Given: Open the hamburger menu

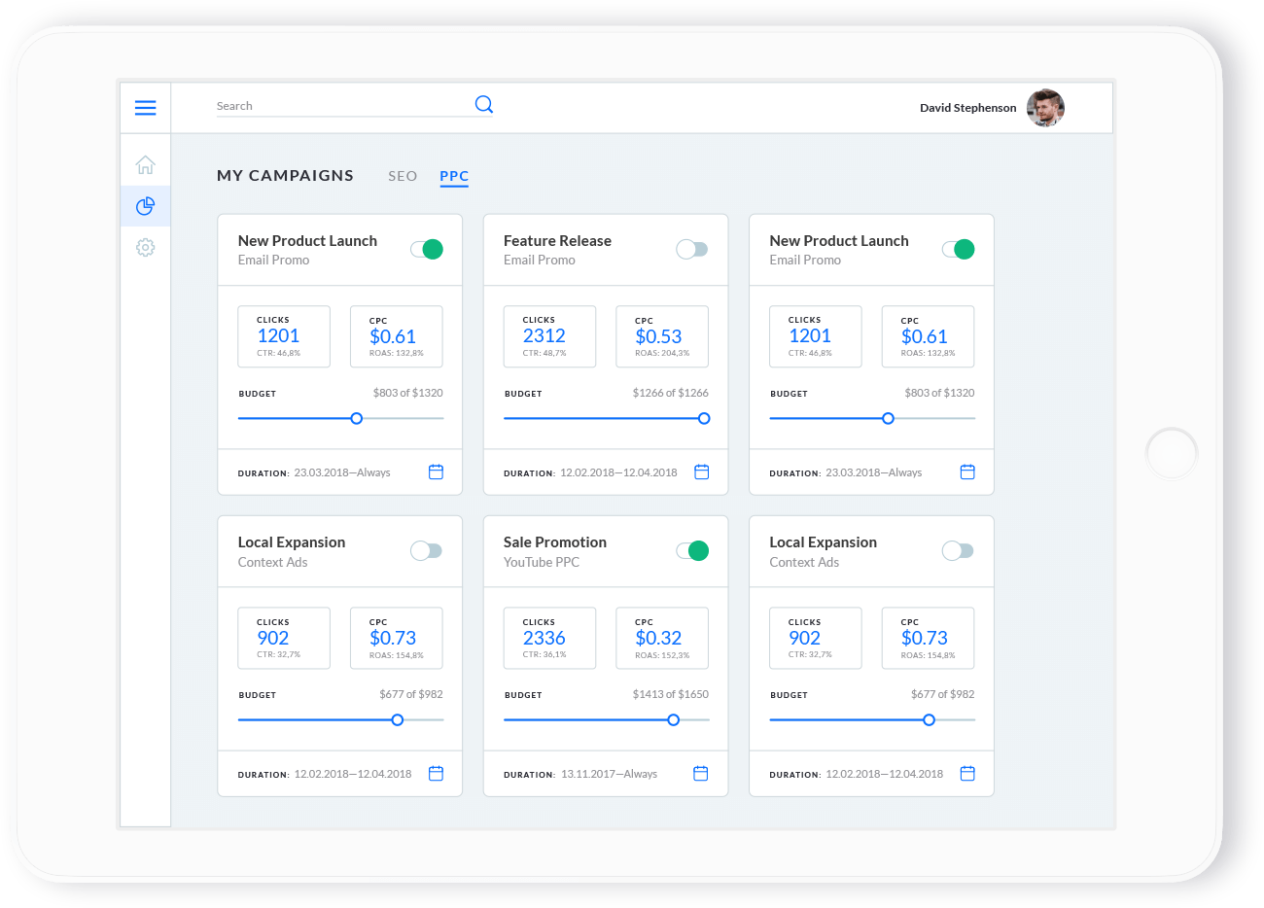Looking at the screenshot, I should point(145,108).
